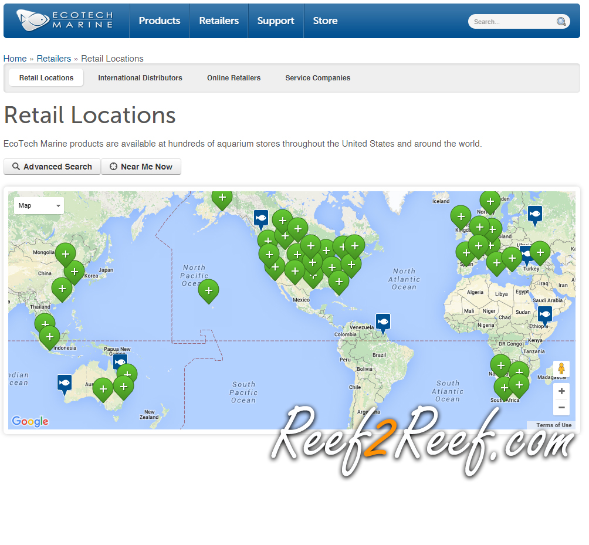Viewport: 589px width, 545px height.
Task: Click the green cluster marker east of Turkey
Action: [540, 253]
